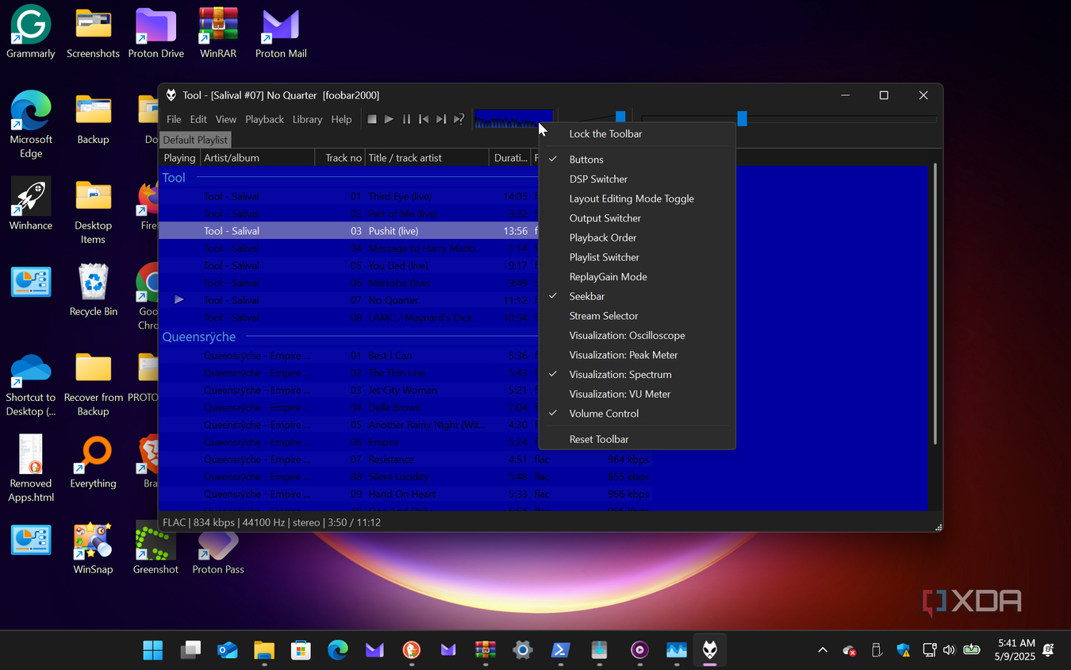Enable Playback Order toolbar item
The image size is (1071, 670).
(637, 237)
